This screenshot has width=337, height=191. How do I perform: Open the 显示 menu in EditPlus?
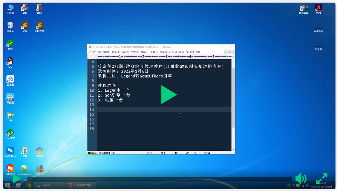click(x=116, y=52)
